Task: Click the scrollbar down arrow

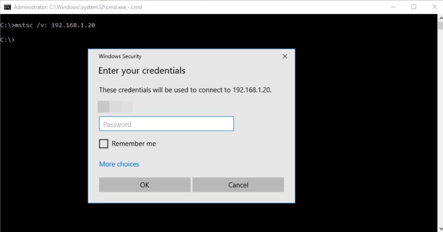Action: tap(440, 229)
